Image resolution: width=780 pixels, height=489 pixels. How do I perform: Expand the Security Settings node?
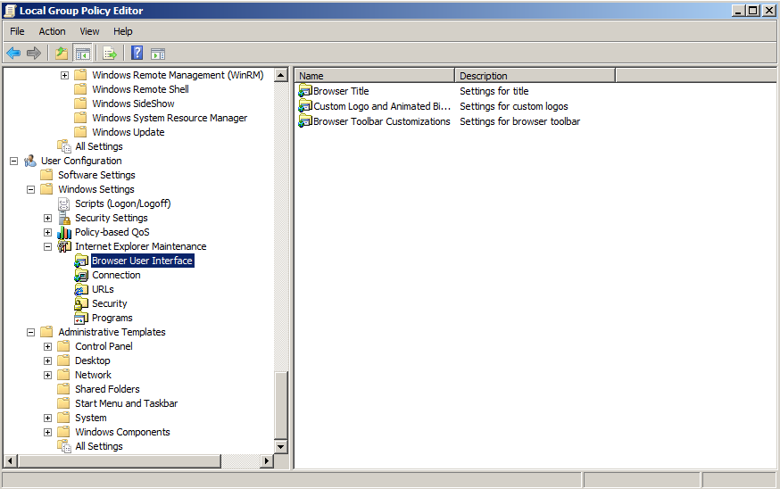click(48, 218)
